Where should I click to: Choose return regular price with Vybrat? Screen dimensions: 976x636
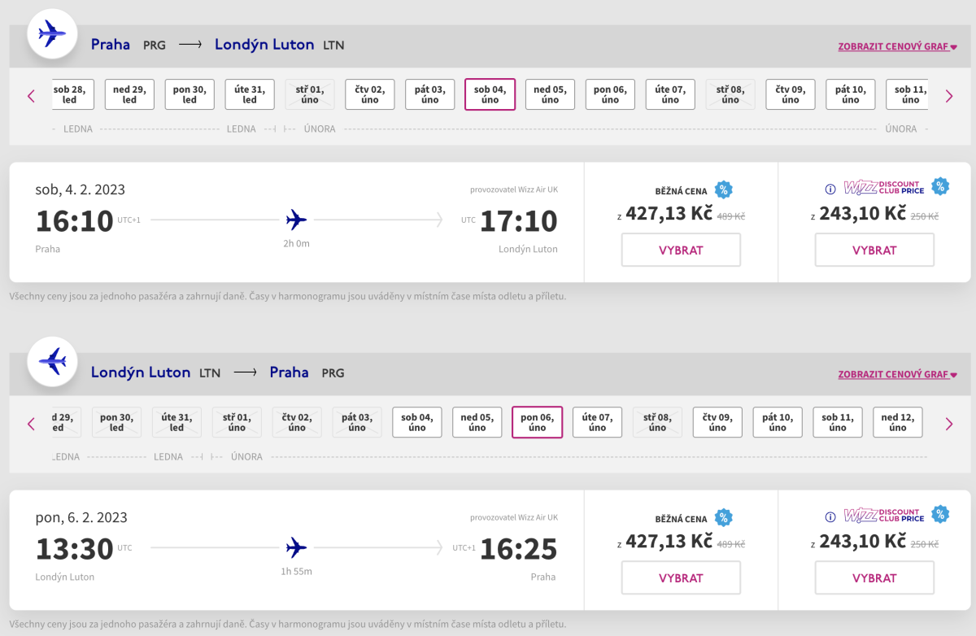coord(681,577)
